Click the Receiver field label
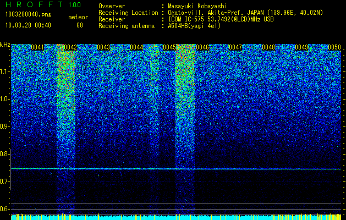The width and height of the screenshot is (346, 220). click(x=112, y=19)
